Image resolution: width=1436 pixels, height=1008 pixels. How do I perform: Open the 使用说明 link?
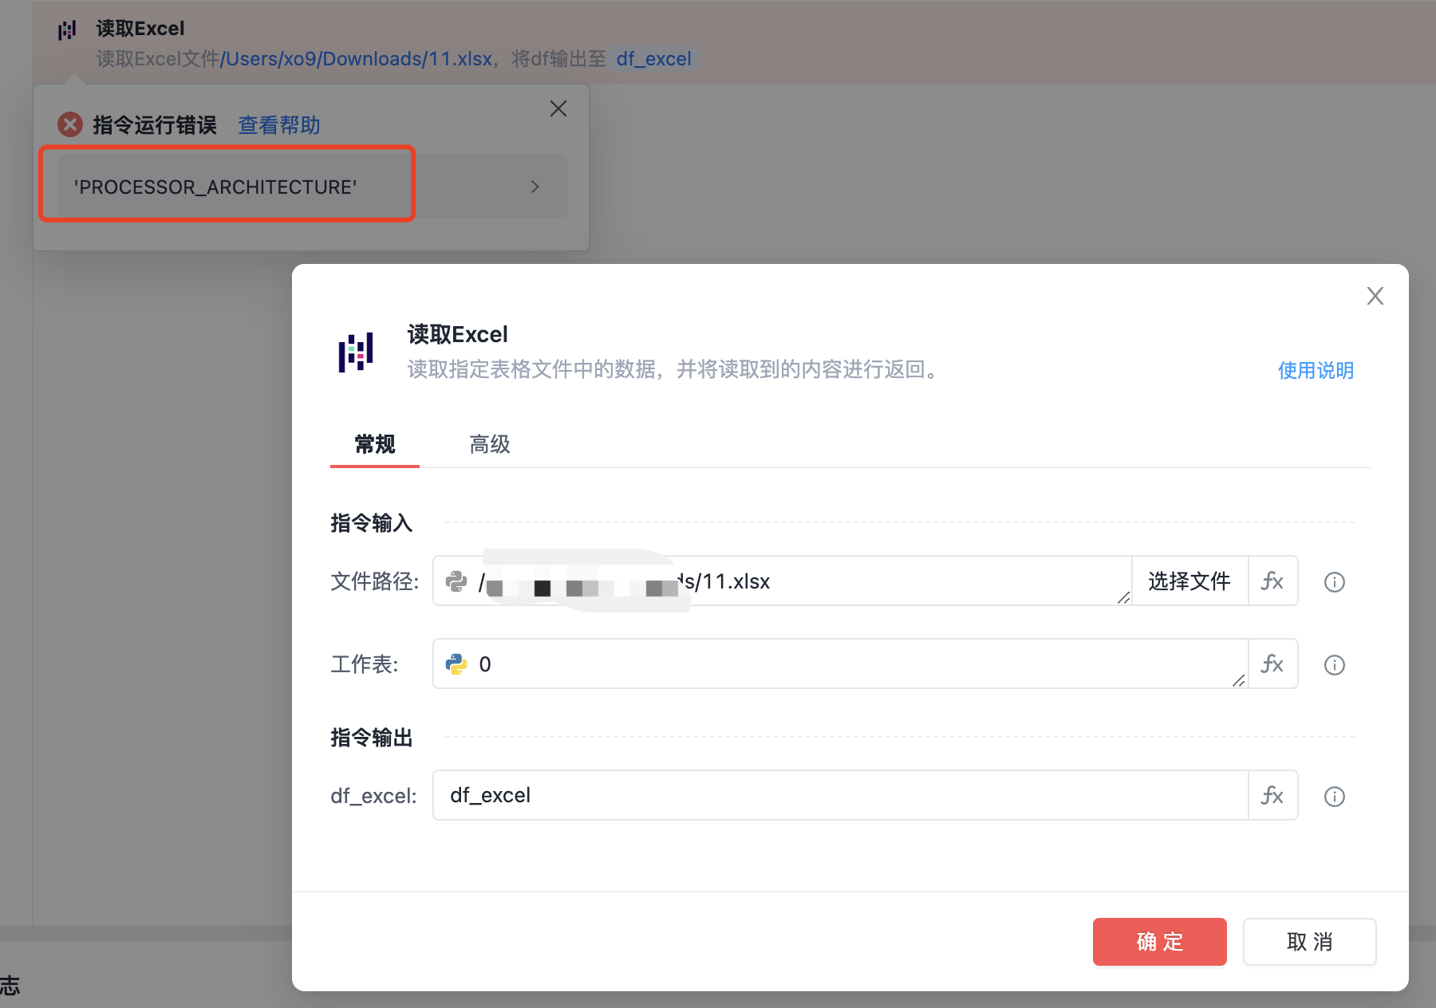[x=1316, y=370]
